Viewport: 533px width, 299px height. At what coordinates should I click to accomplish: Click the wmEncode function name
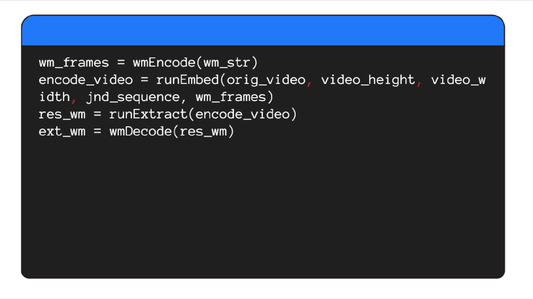(x=164, y=63)
